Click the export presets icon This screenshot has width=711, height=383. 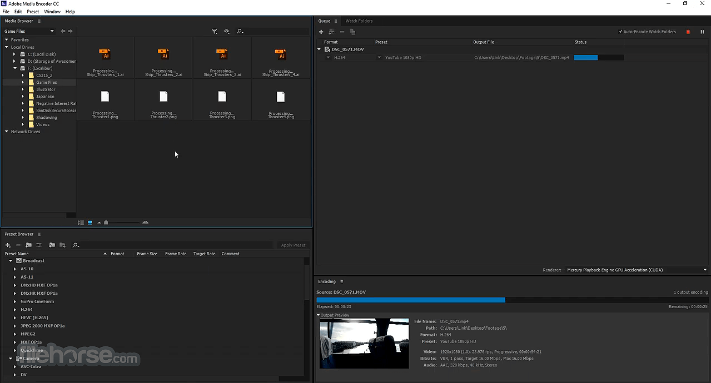click(x=62, y=245)
